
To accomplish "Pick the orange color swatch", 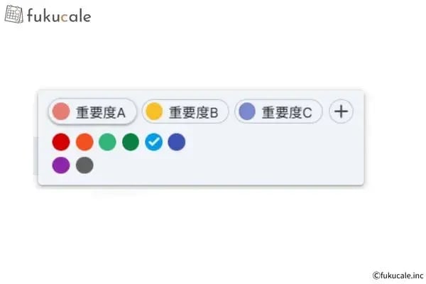I will (84, 142).
